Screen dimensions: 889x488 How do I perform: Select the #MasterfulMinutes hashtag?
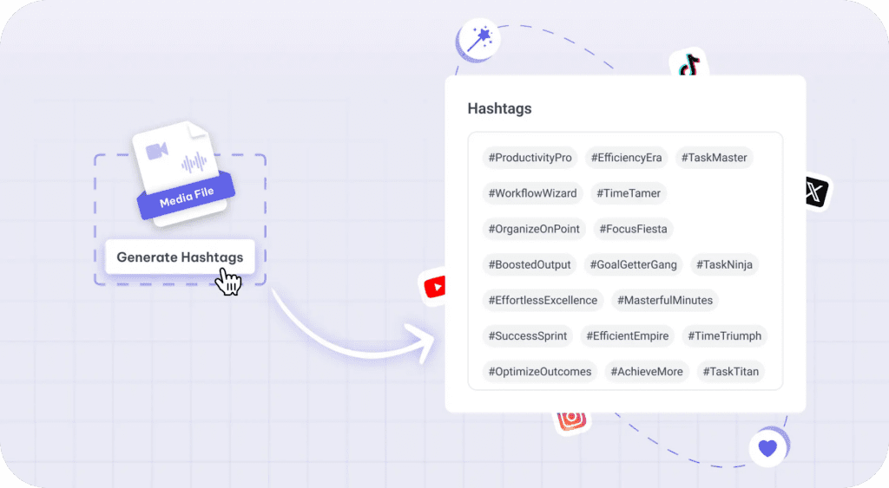(x=665, y=300)
